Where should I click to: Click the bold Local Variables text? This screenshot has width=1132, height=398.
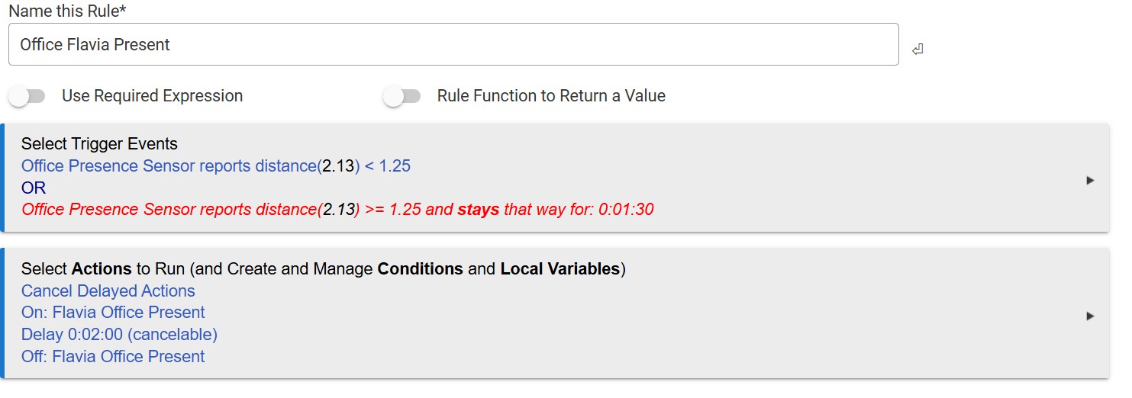[x=560, y=269]
